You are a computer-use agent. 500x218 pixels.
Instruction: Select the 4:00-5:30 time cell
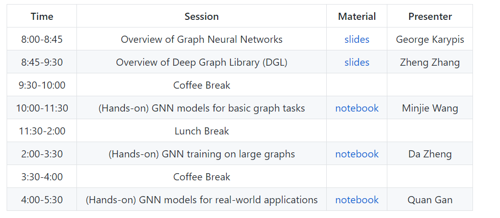pyautogui.click(x=42, y=200)
